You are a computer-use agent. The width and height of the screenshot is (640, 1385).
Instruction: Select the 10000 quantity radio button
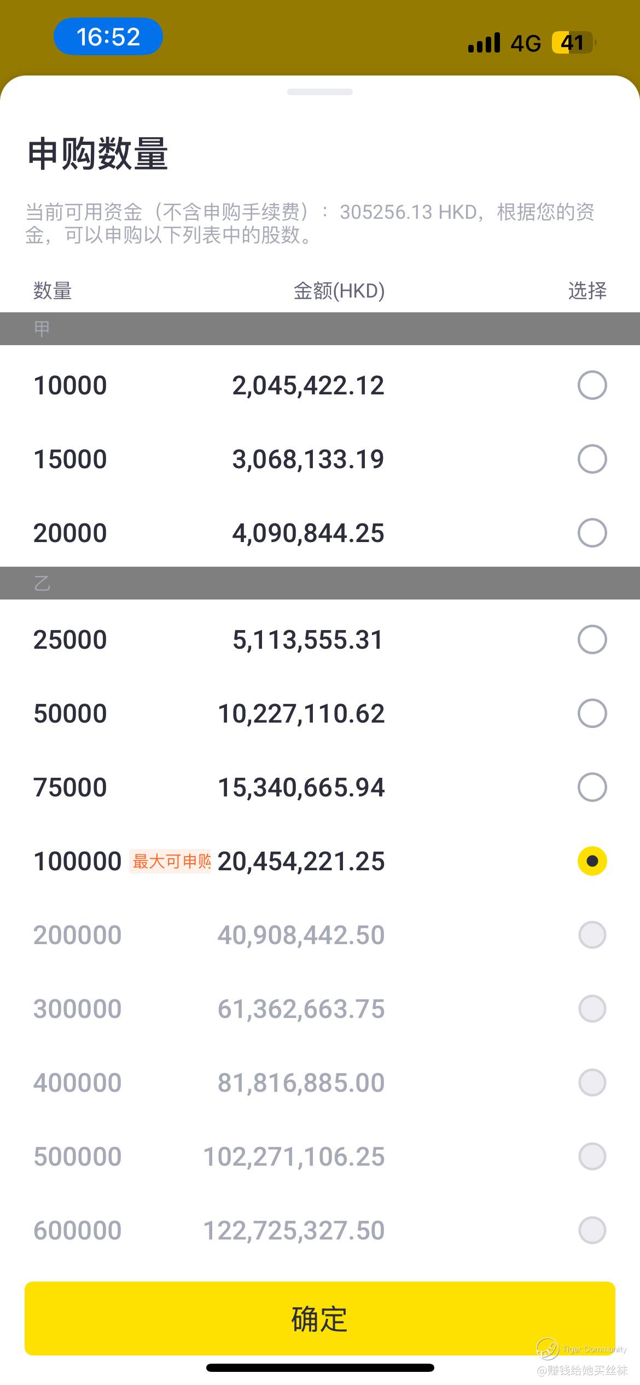[x=592, y=385]
